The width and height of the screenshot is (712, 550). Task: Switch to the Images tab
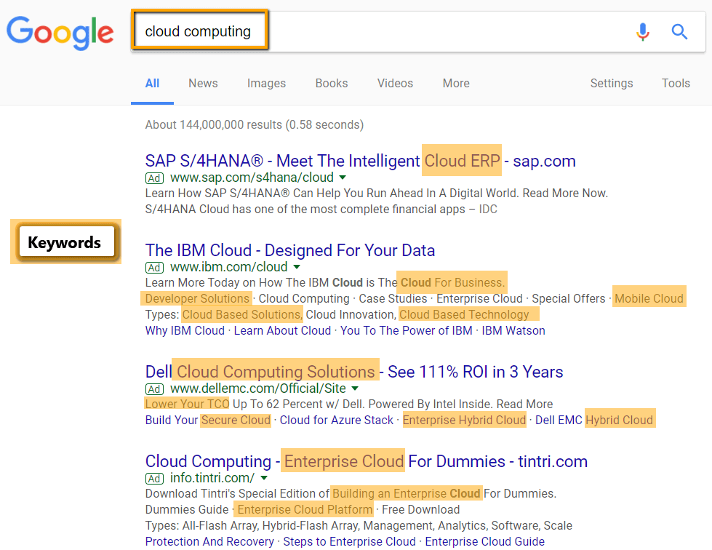(266, 83)
